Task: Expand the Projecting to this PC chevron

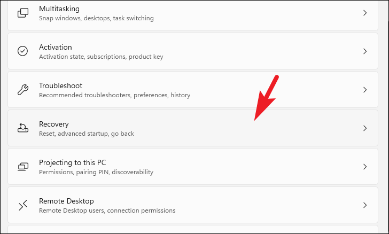Action: coord(365,167)
